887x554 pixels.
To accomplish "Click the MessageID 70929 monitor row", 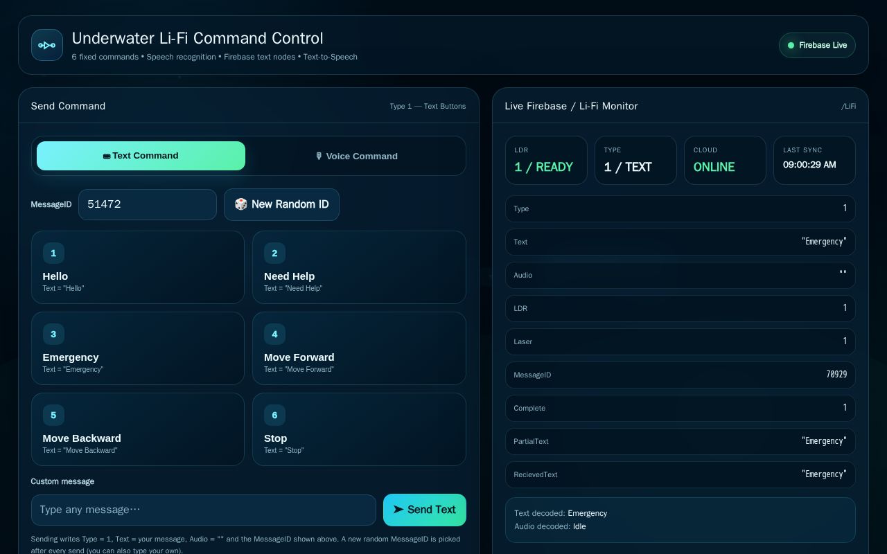I will click(x=680, y=375).
